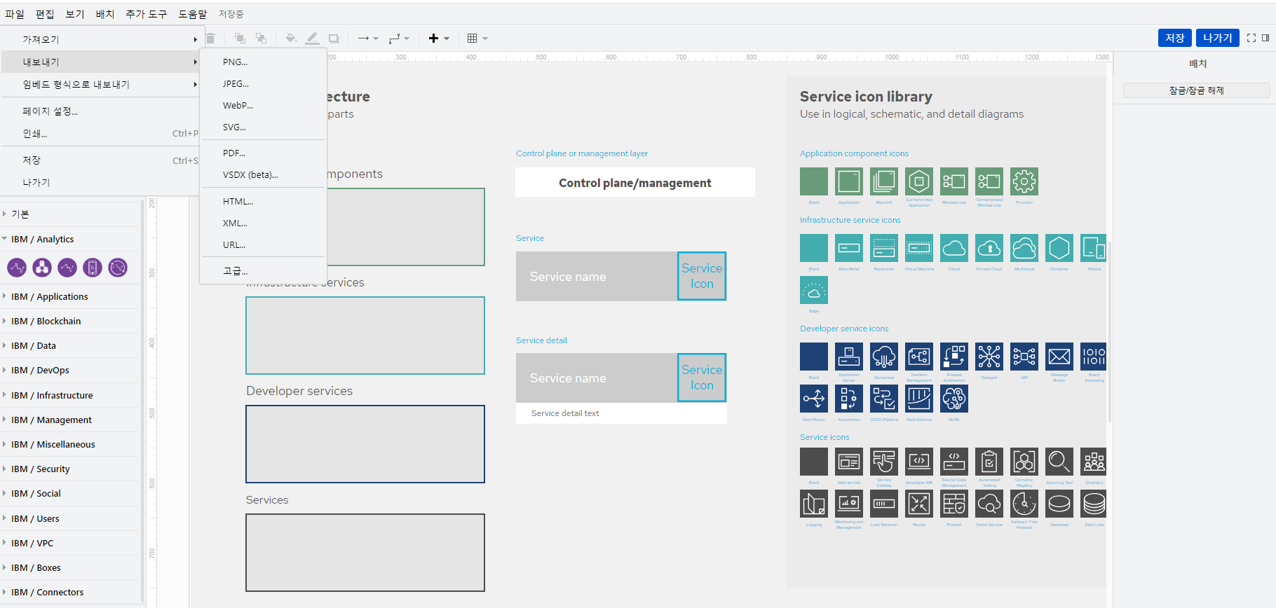The height and width of the screenshot is (608, 1276).
Task: Select the Network Time Protocol clock icon
Action: pos(1024,504)
